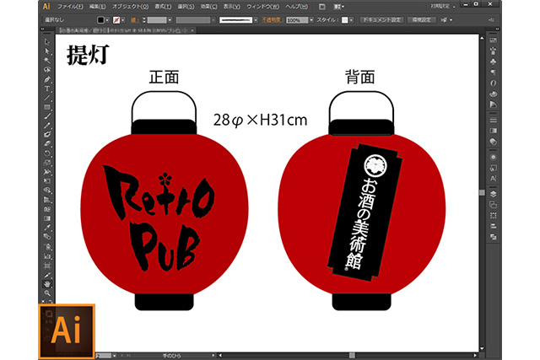Open the 不透明度 opacity link
Screen dimensions: 540x360
[273, 20]
